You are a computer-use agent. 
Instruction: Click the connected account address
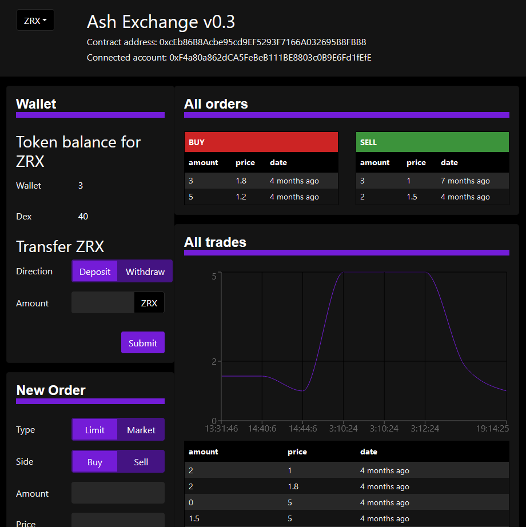(x=270, y=58)
